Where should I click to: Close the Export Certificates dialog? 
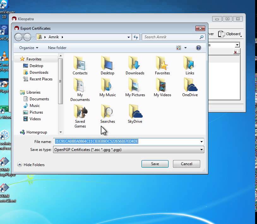coord(200,28)
